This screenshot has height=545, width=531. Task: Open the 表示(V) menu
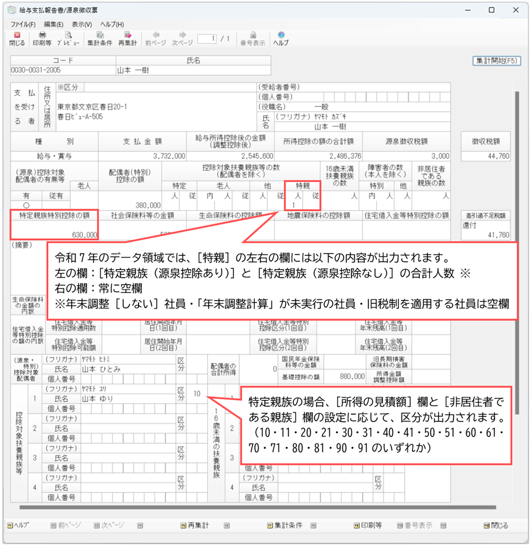click(82, 24)
